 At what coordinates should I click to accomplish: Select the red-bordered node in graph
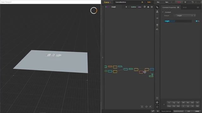(x=141, y=72)
